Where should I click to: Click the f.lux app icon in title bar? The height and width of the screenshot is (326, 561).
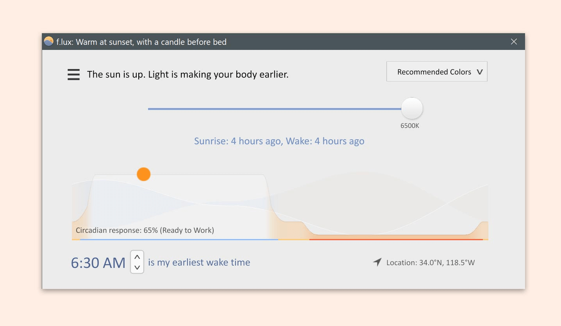(x=48, y=41)
